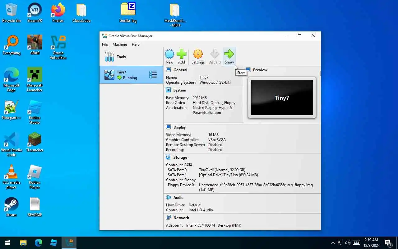Click the Storage section disk icon
The height and width of the screenshot is (249, 398).
169,157
